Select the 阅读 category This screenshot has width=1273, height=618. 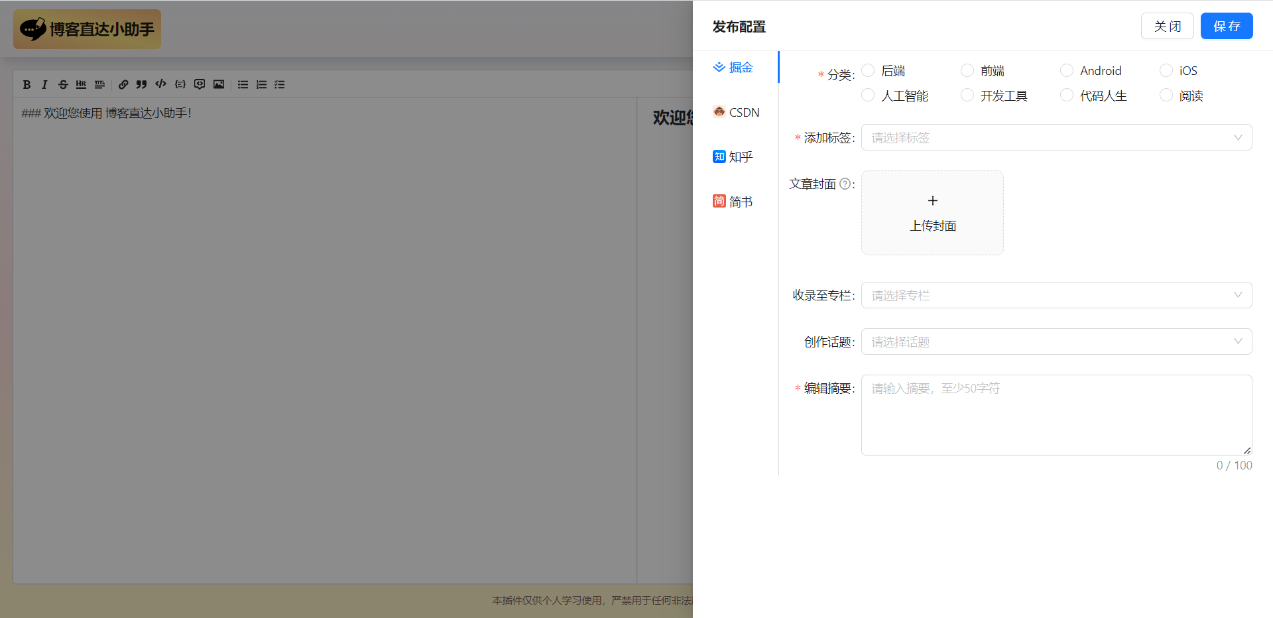[1166, 95]
